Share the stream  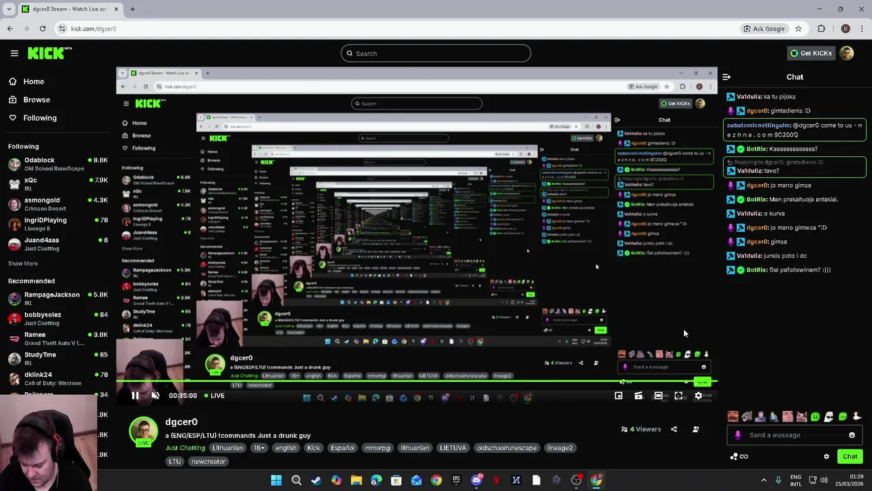tap(674, 430)
